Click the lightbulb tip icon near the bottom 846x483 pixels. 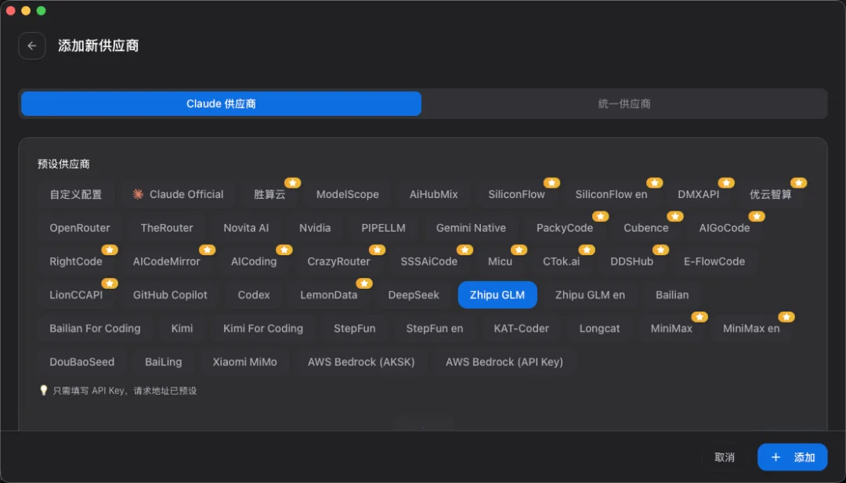(45, 390)
